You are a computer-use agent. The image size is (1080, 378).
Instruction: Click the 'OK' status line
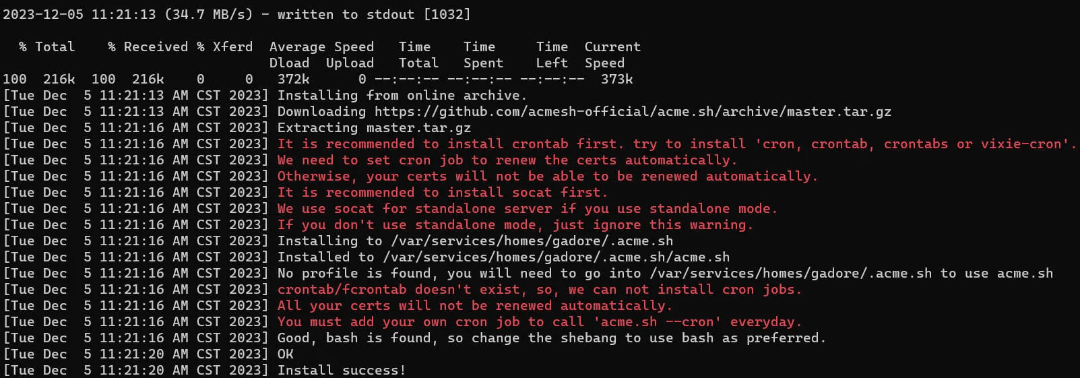click(x=286, y=354)
